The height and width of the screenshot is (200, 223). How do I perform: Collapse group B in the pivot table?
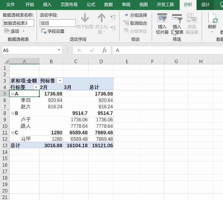tap(13, 113)
